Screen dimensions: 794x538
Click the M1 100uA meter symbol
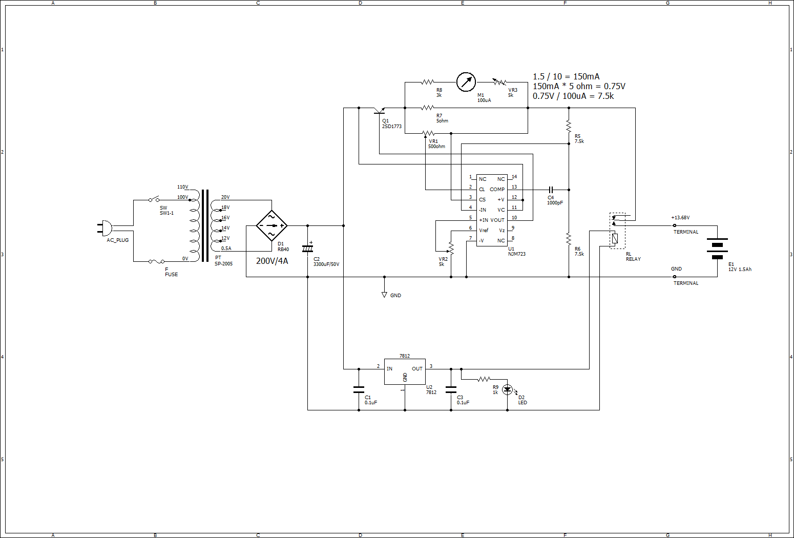tap(465, 81)
